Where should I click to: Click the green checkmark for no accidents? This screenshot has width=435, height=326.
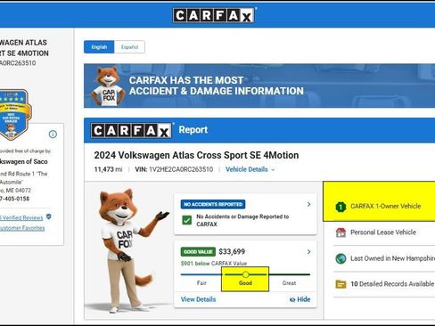[x=187, y=220]
